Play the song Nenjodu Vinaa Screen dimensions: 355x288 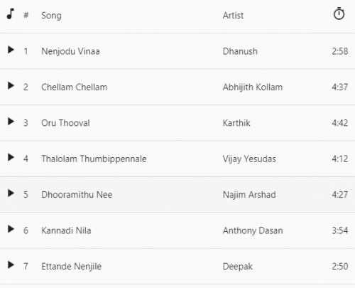pyautogui.click(x=11, y=50)
